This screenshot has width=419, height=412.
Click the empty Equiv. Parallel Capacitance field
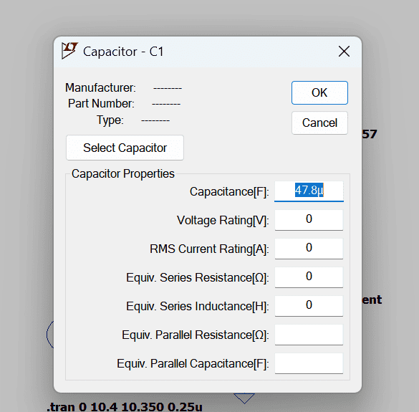point(309,363)
